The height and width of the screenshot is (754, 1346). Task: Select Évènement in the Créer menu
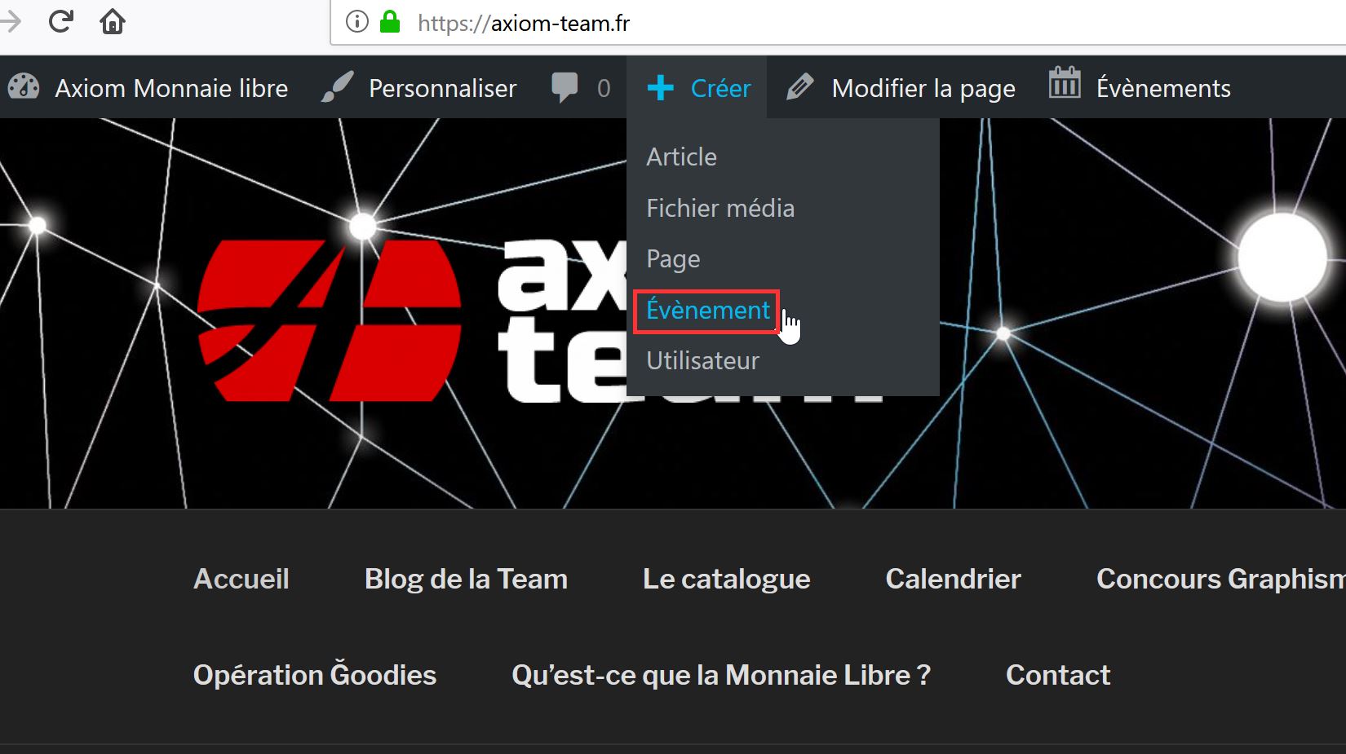tap(707, 311)
